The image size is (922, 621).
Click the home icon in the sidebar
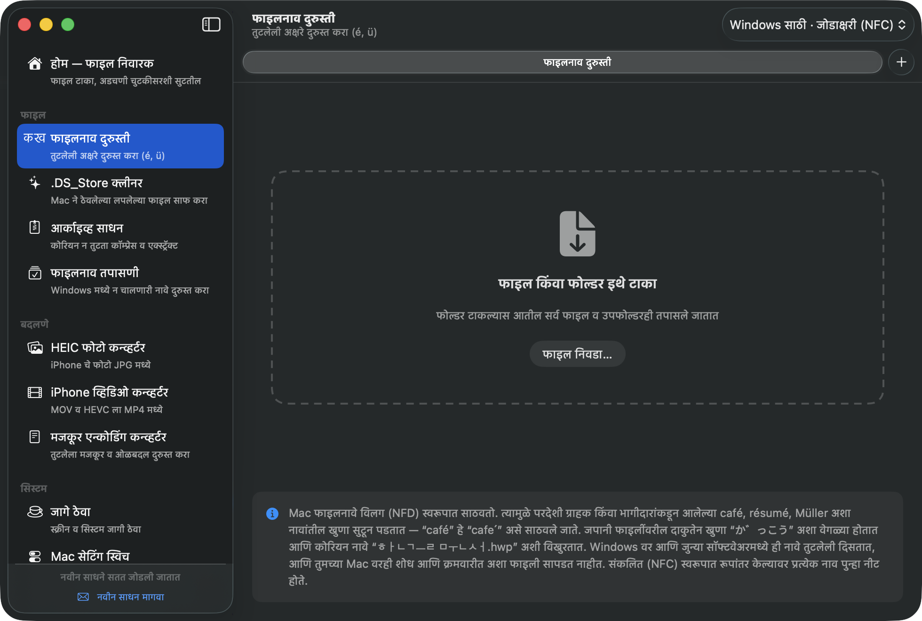tap(35, 64)
